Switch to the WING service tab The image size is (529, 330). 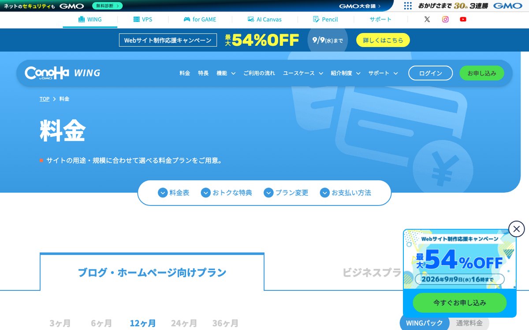click(90, 19)
